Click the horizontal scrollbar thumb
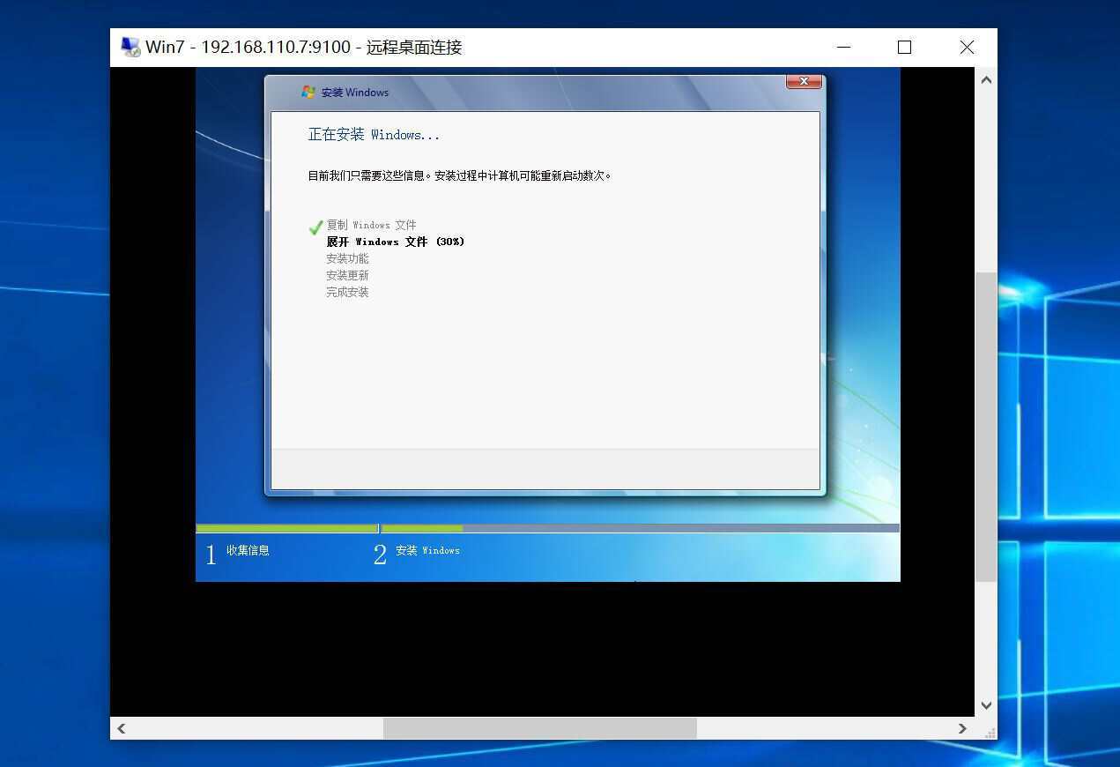1120x767 pixels. 539,728
